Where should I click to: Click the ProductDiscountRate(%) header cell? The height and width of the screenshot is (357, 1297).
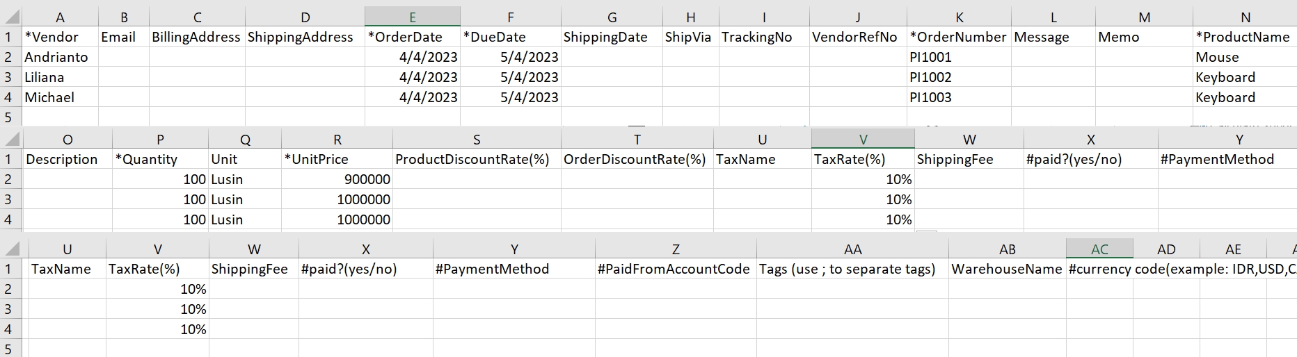[476, 159]
